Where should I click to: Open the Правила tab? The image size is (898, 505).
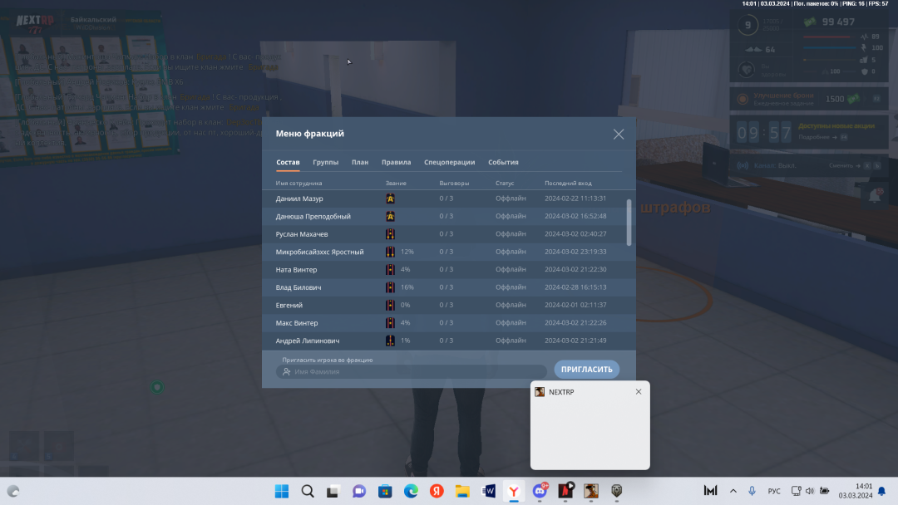point(396,162)
